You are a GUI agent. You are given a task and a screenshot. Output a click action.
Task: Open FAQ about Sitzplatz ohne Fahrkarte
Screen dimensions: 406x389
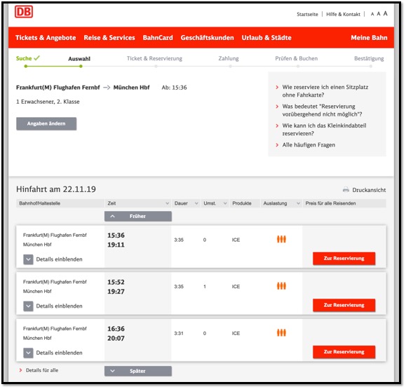tap(325, 91)
